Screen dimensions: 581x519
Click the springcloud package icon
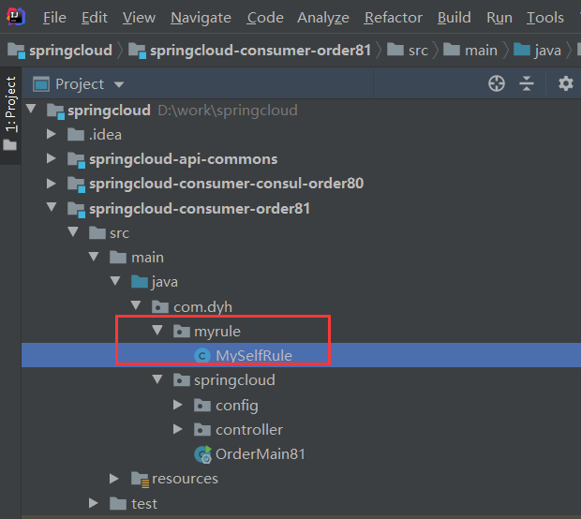(x=182, y=380)
